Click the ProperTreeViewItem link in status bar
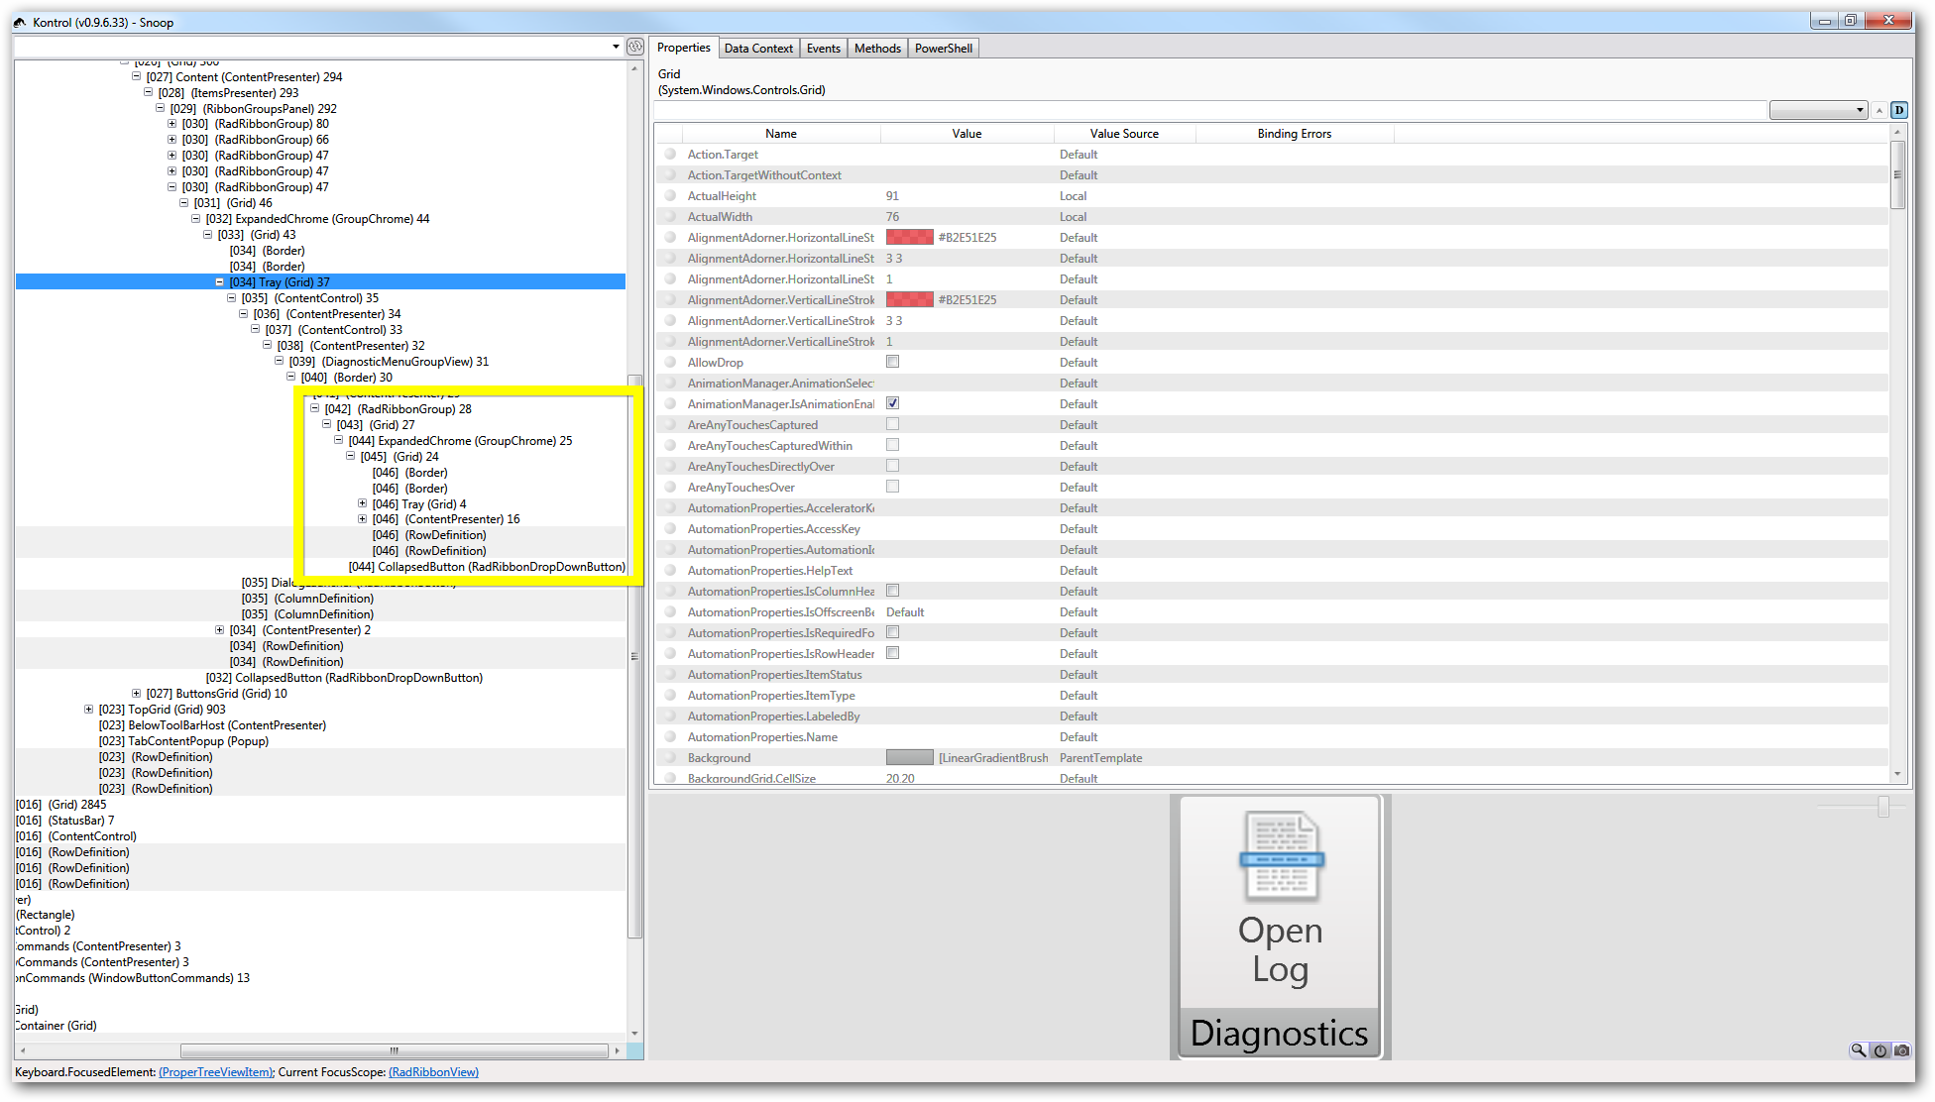The width and height of the screenshot is (1935, 1102). pos(216,1072)
